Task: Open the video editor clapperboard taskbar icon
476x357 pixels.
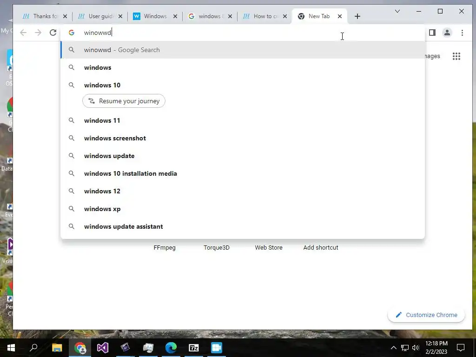Action: 126,348
